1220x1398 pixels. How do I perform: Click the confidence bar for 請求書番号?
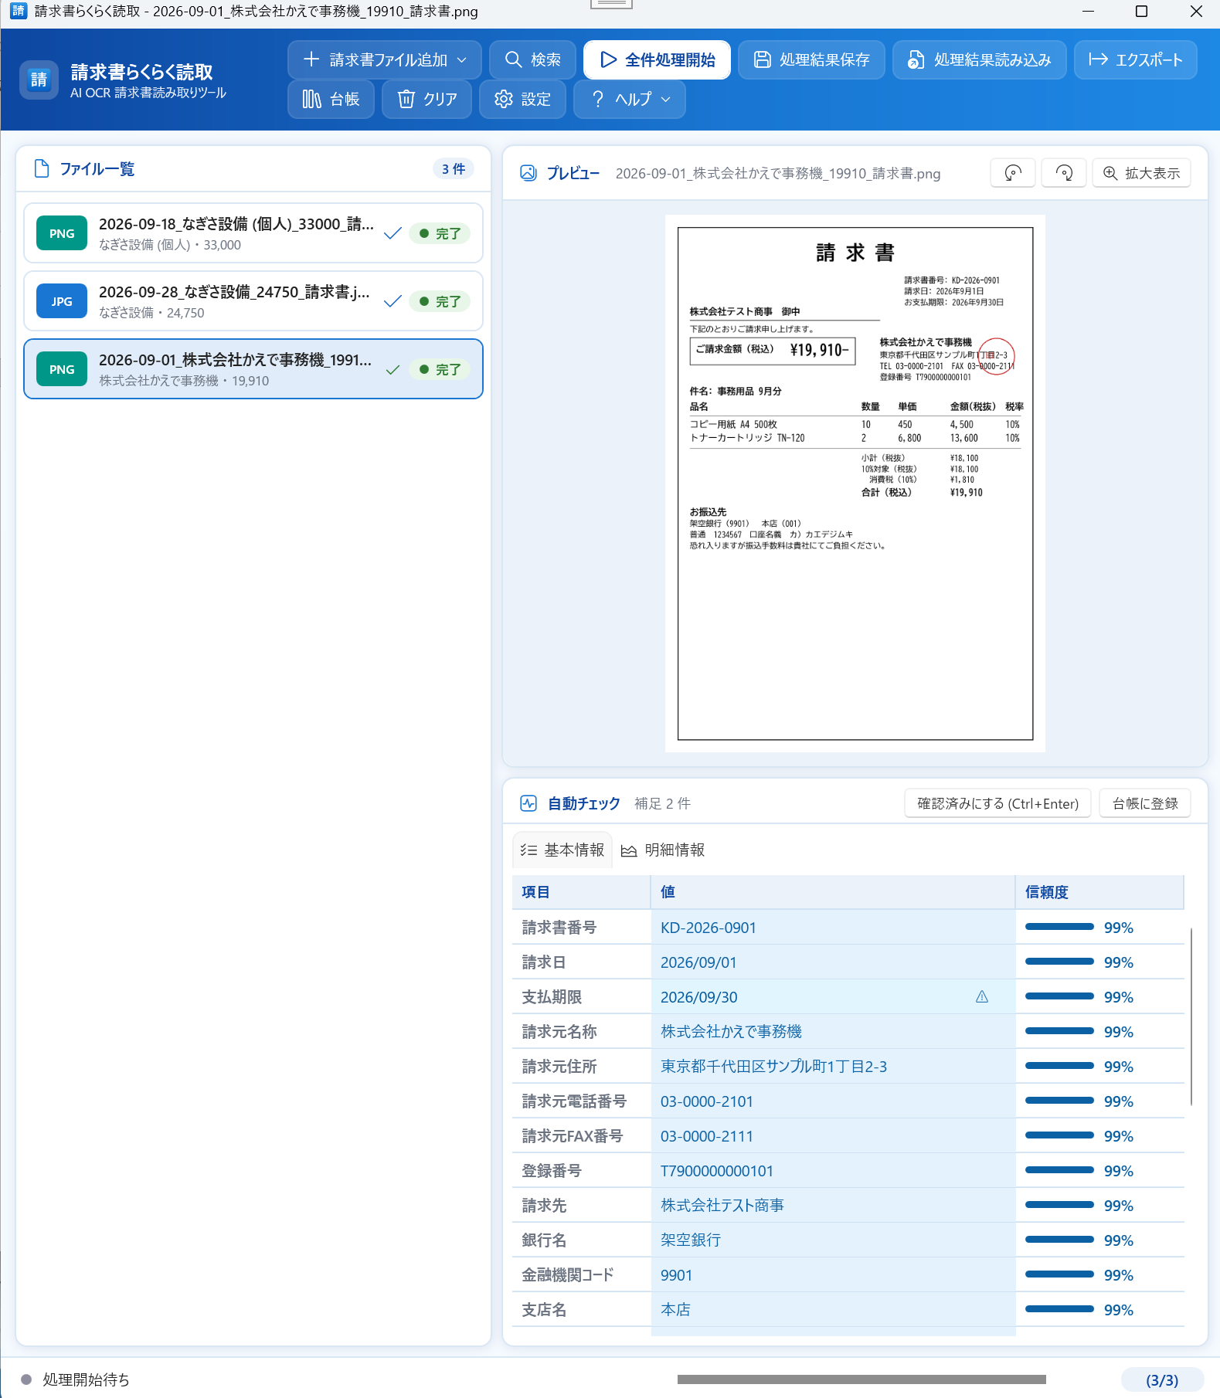(1059, 927)
